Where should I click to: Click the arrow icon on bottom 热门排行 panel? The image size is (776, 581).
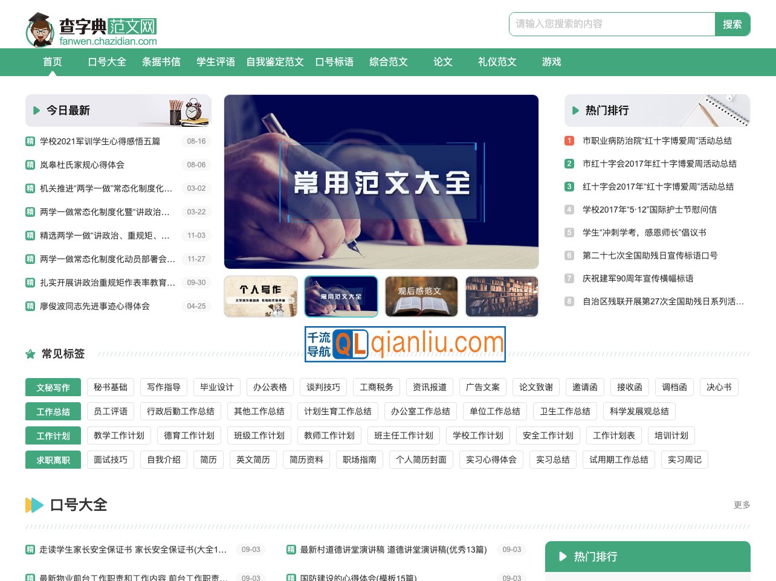point(563,556)
